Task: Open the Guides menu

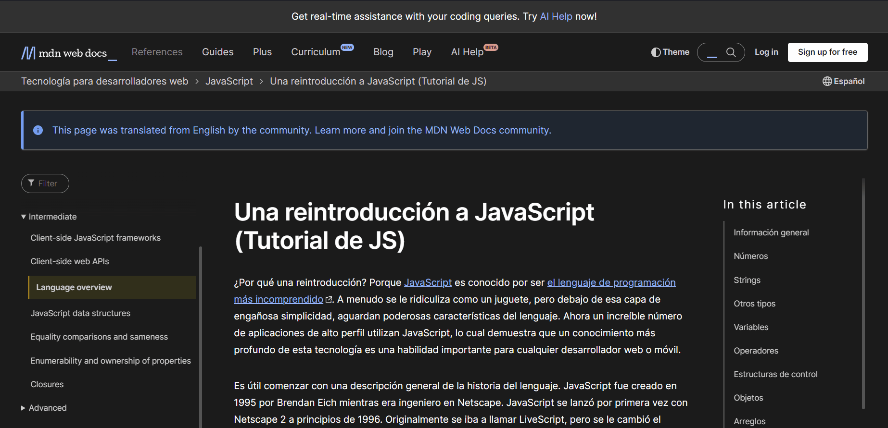Action: click(x=217, y=52)
